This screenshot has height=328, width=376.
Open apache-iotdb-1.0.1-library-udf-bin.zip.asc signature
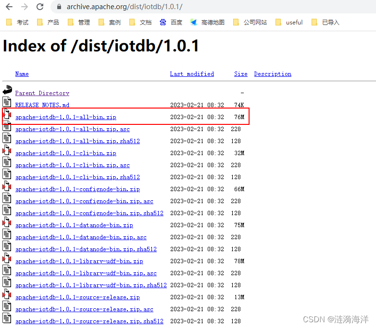(x=86, y=273)
